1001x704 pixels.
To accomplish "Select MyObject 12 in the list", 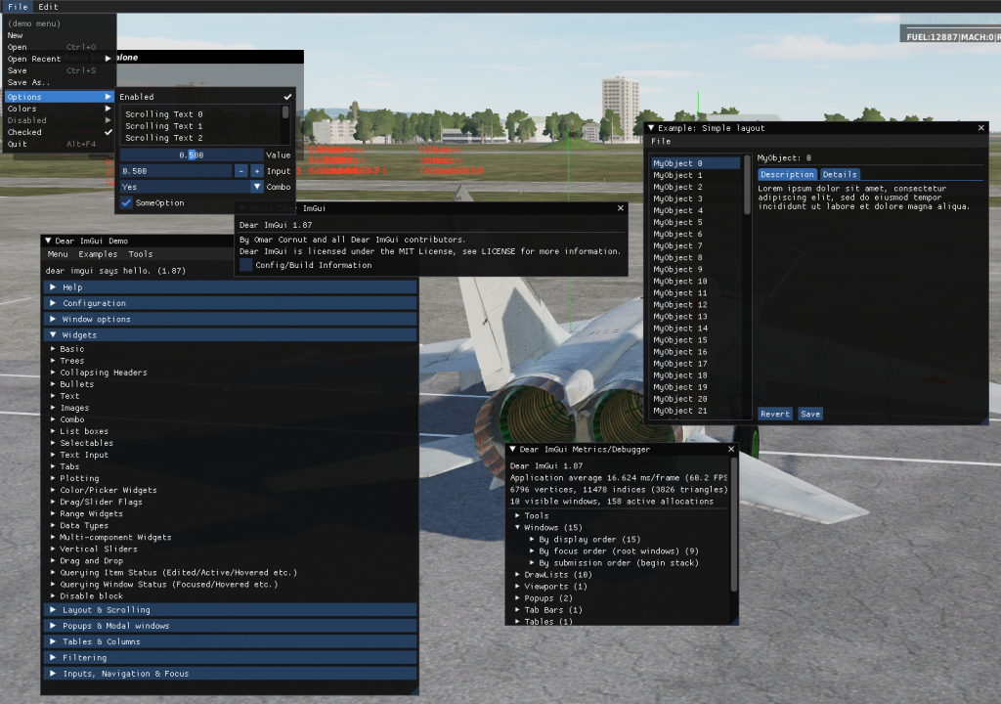I will point(696,305).
